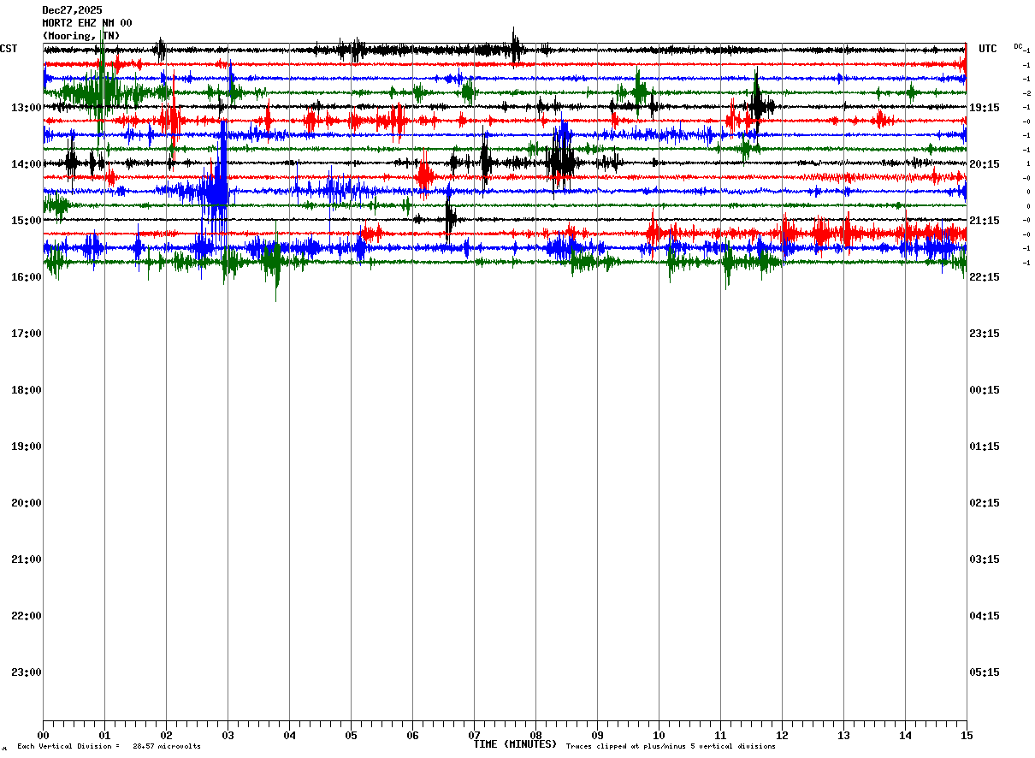The image size is (1035, 758).
Task: Click the (Mooring, TN) location text
Action: (x=81, y=36)
